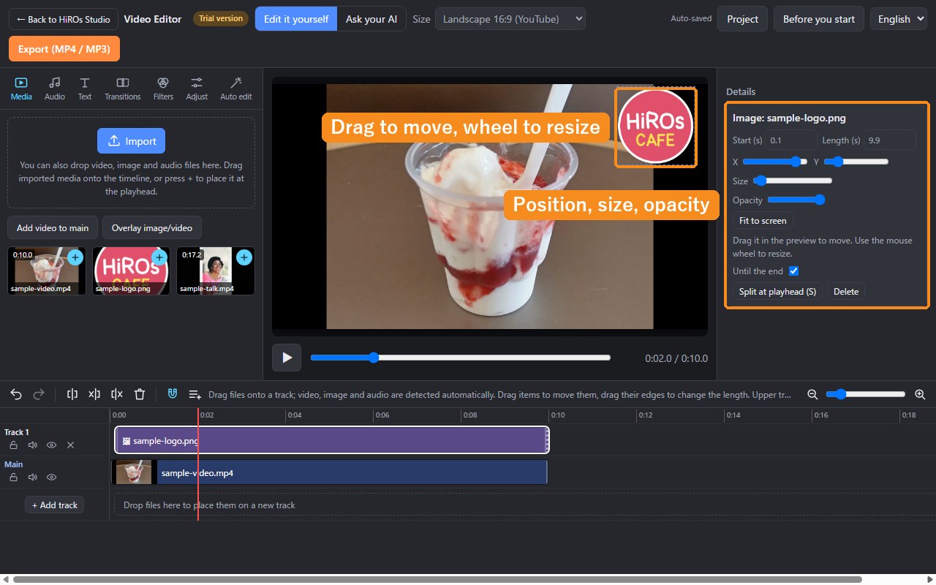Open the Text panel tab
The width and height of the screenshot is (936, 585).
pyautogui.click(x=85, y=88)
